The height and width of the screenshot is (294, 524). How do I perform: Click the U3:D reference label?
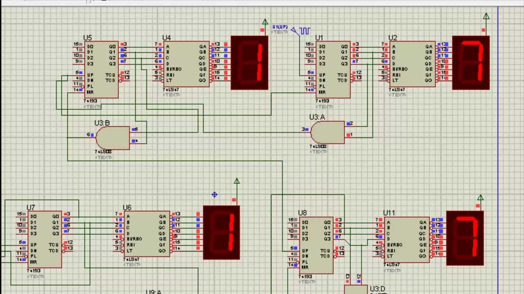point(377,289)
